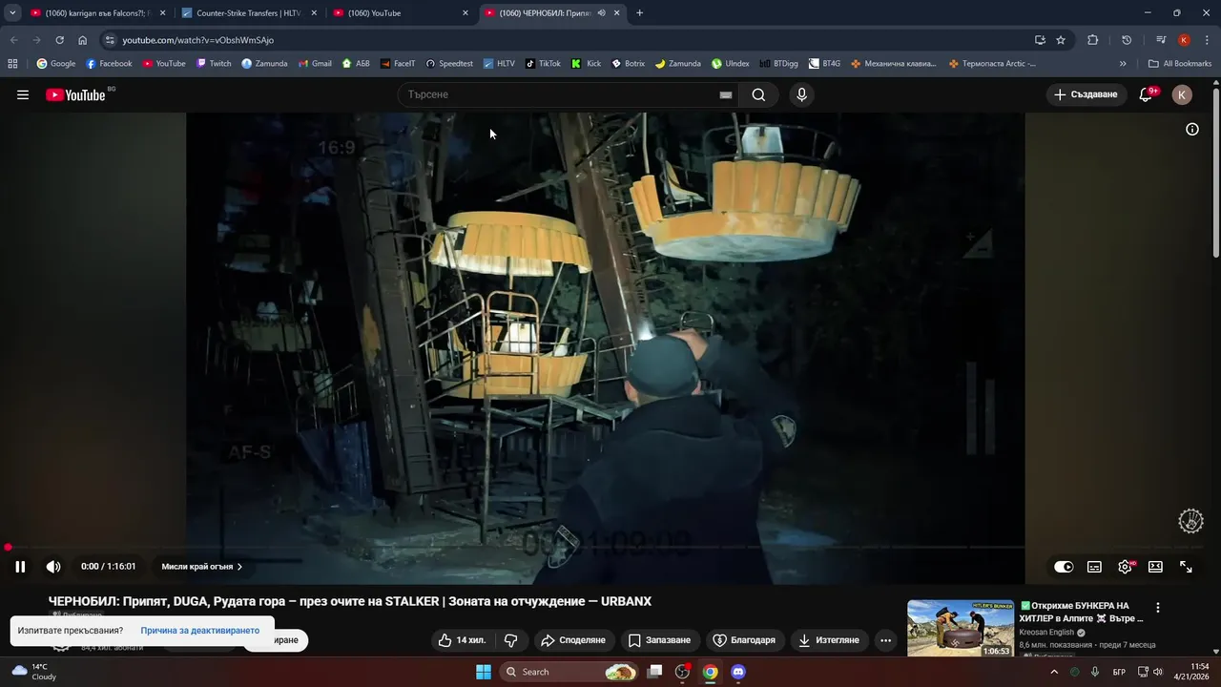Viewport: 1221px width, 687px height.
Task: Open the Twitch bookmark
Action: [214, 64]
